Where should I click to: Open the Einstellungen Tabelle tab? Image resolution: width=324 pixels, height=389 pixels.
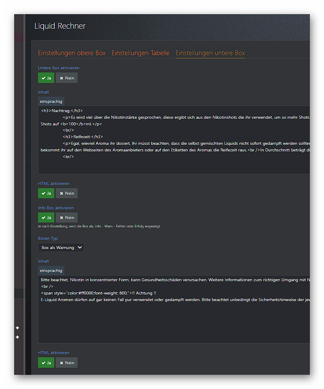click(x=140, y=53)
